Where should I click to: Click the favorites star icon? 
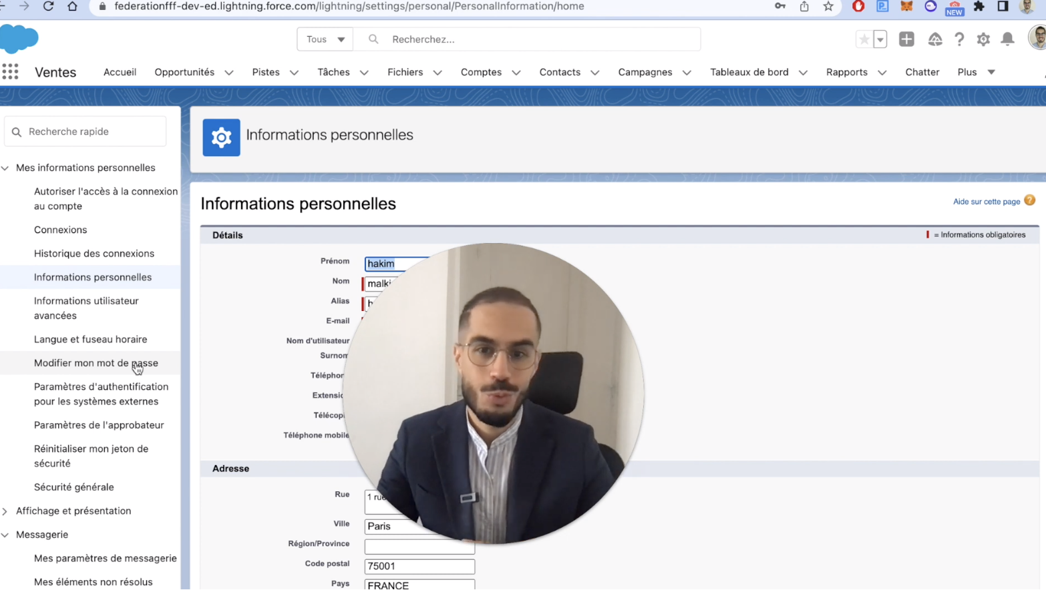coord(864,39)
